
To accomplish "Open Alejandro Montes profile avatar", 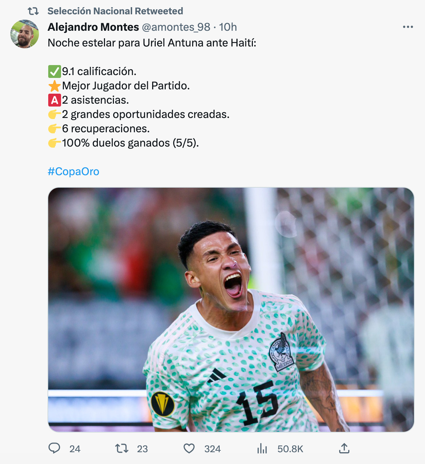I will coord(25,34).
